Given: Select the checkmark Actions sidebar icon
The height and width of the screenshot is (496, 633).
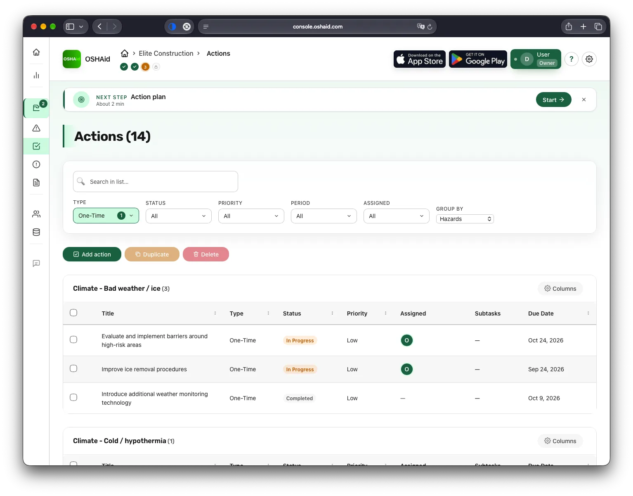Looking at the screenshot, I should pyautogui.click(x=36, y=146).
